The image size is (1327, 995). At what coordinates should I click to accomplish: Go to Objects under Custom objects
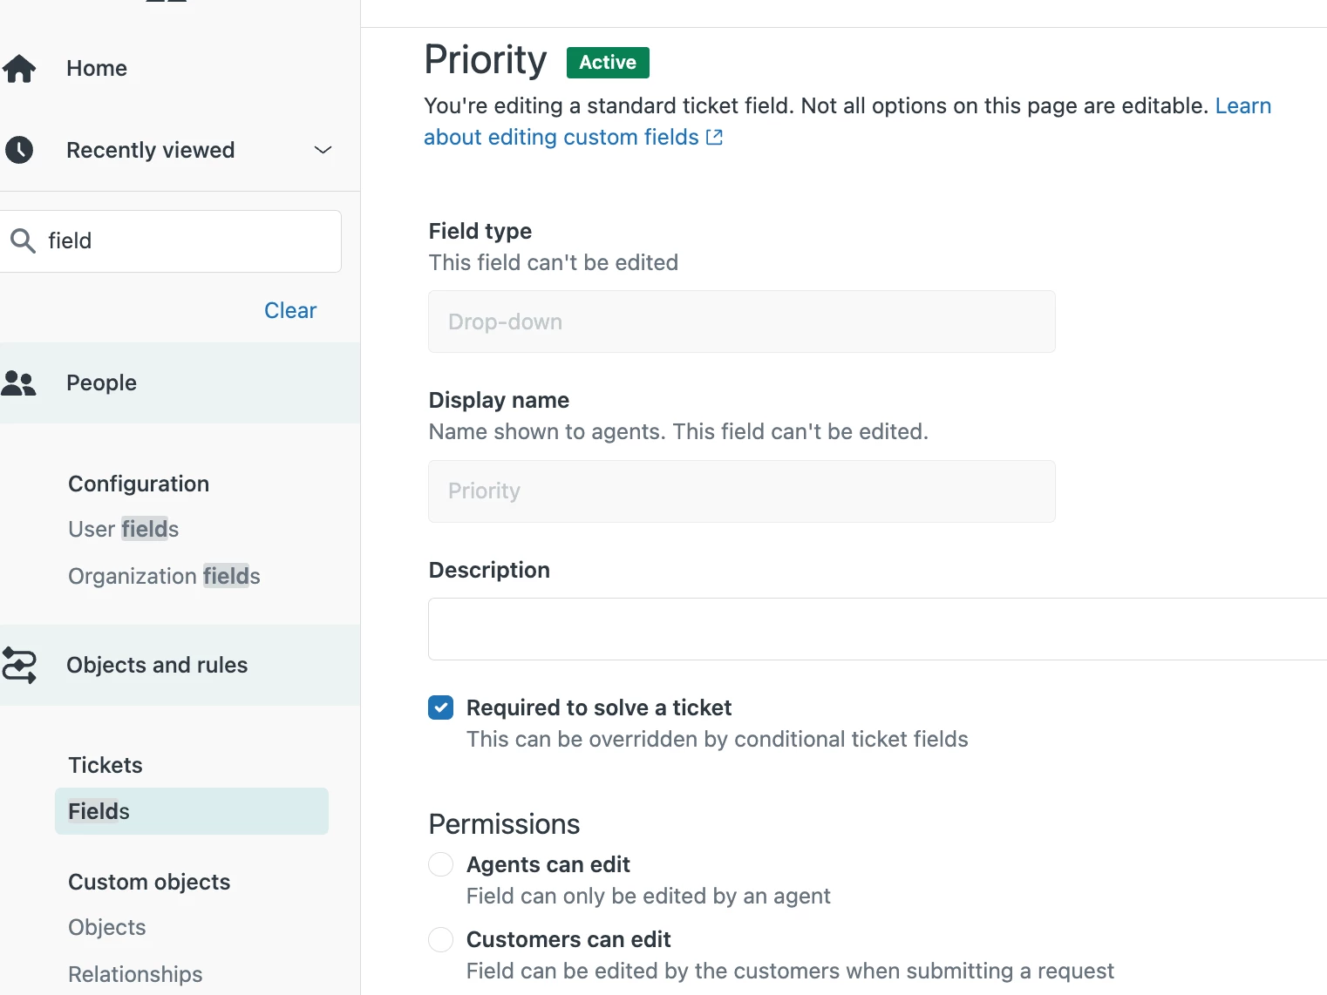point(107,927)
